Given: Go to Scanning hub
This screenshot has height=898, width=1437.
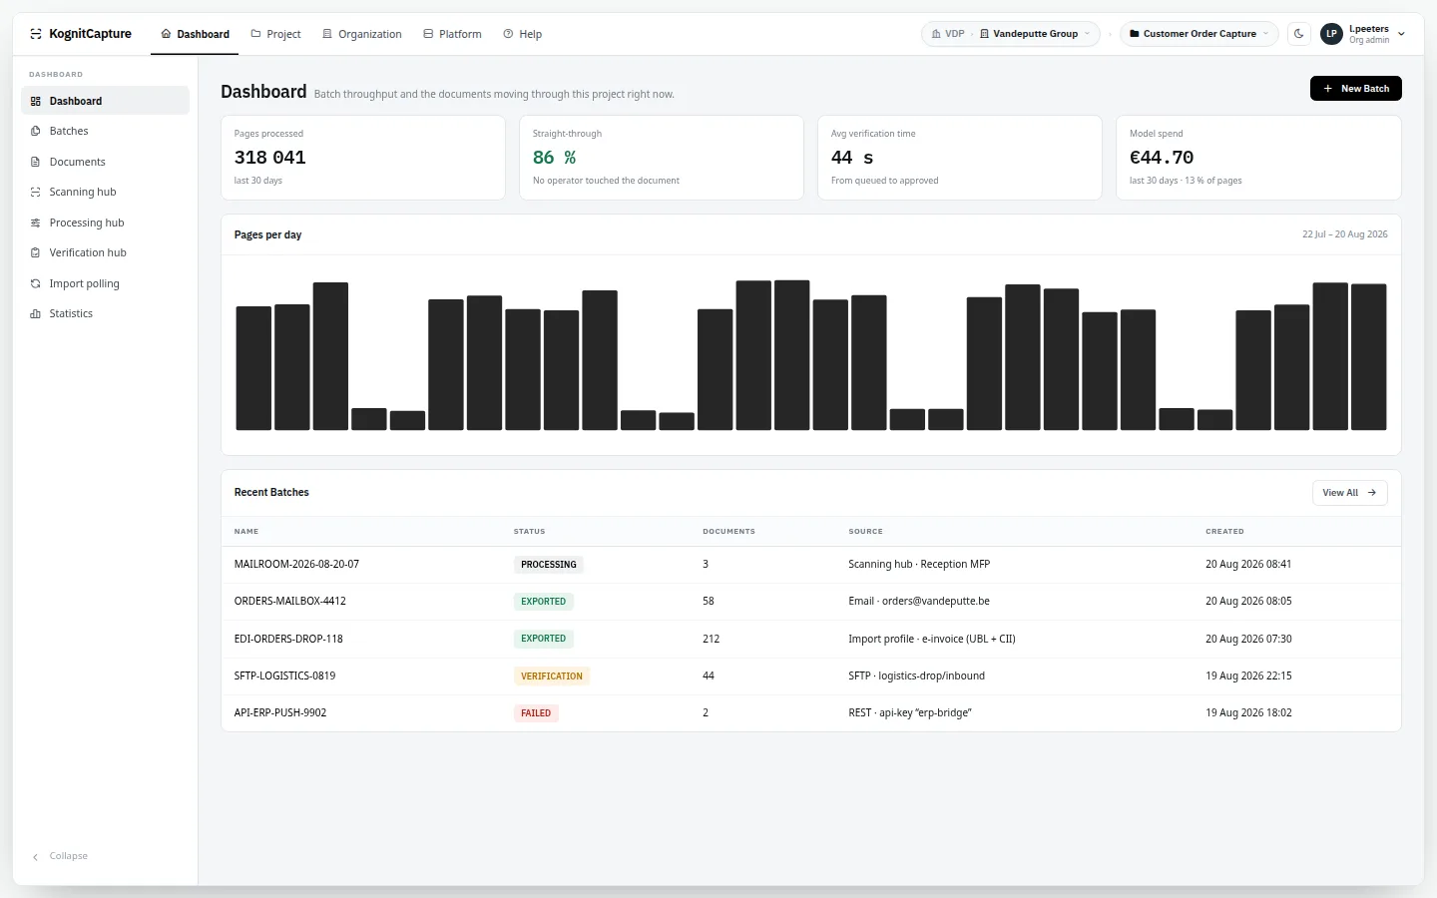Looking at the screenshot, I should [105, 192].
